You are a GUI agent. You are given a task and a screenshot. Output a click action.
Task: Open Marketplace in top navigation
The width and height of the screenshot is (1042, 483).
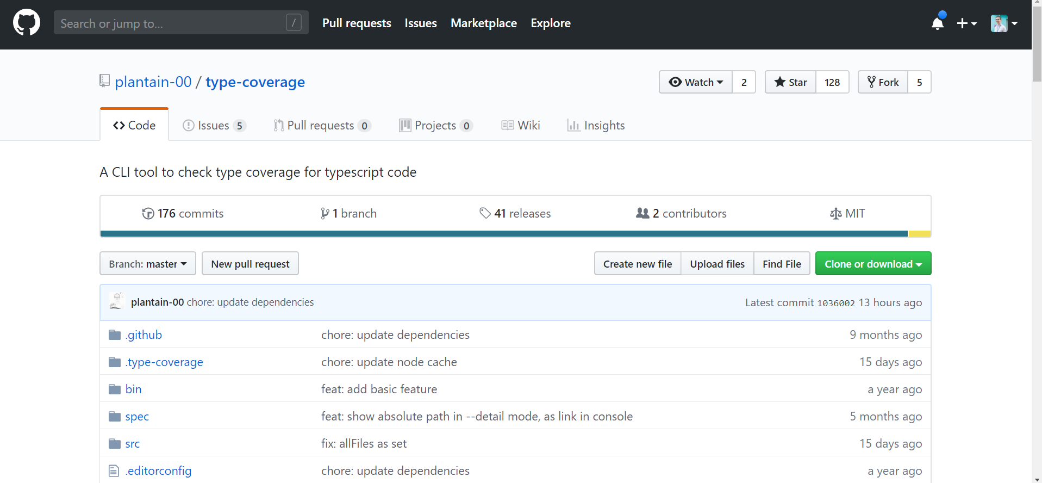(x=484, y=23)
